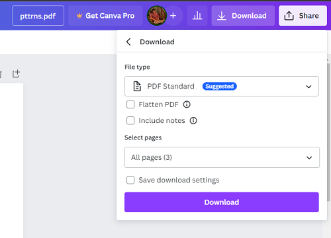The image size is (331, 238).
Task: Click the purple Download button
Action: 222,202
